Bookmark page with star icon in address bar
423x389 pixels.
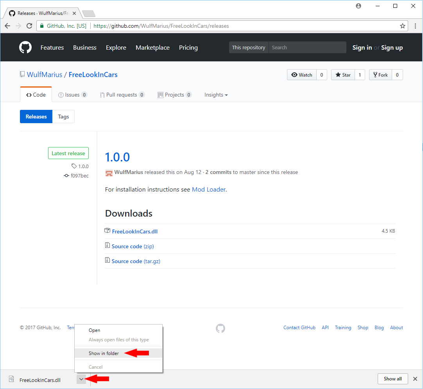point(403,26)
